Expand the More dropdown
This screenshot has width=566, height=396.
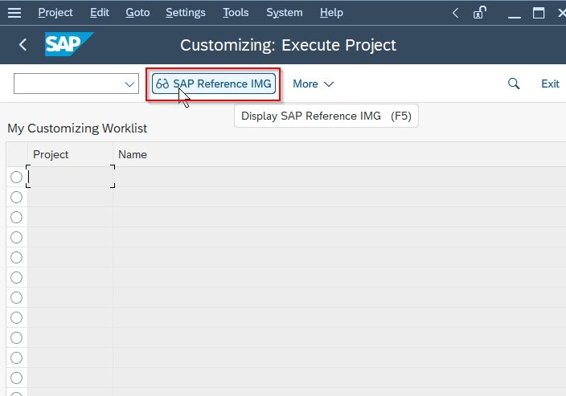(x=313, y=84)
